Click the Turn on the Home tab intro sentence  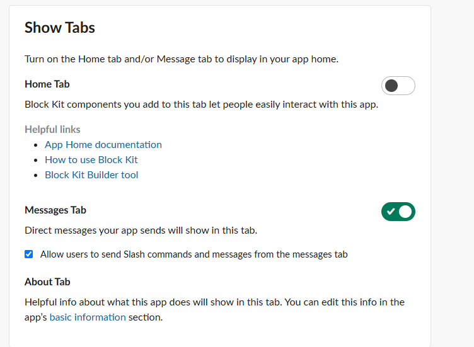pyautogui.click(x=182, y=59)
